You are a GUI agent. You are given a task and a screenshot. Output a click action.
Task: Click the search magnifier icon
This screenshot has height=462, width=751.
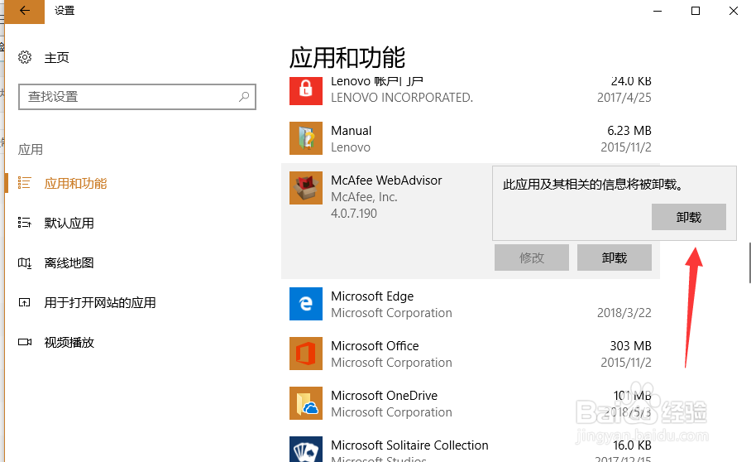(x=244, y=97)
